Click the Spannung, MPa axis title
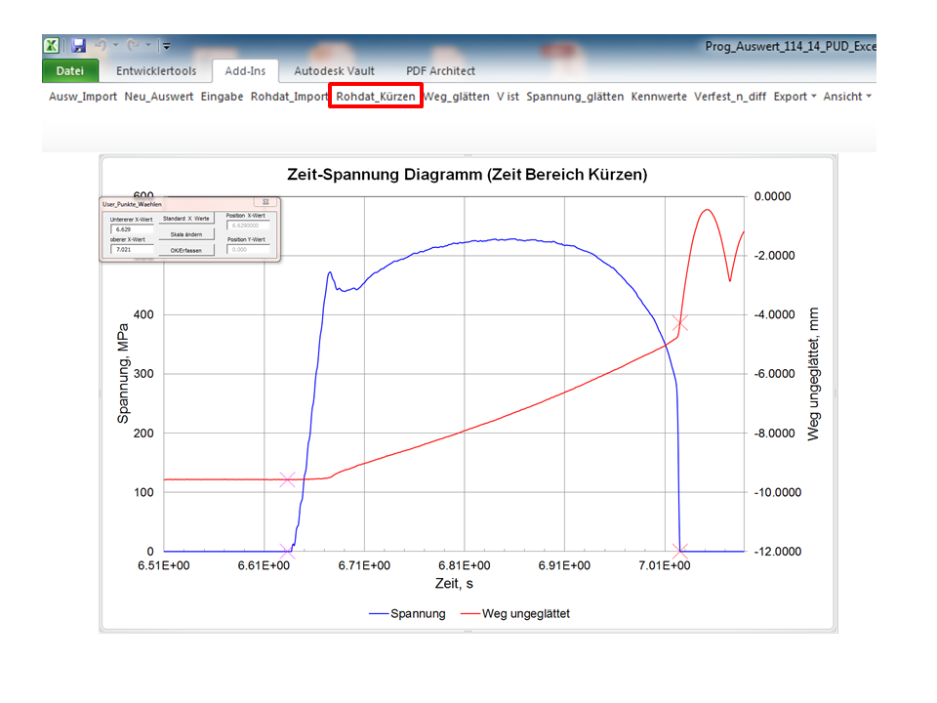The image size is (937, 703). tap(123, 374)
